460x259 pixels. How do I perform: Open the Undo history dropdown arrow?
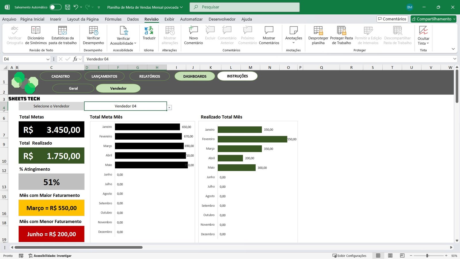[x=81, y=7]
